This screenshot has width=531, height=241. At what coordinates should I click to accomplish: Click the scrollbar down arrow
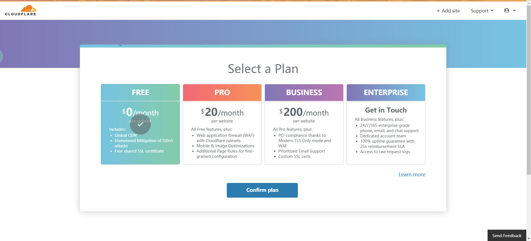coord(529,239)
